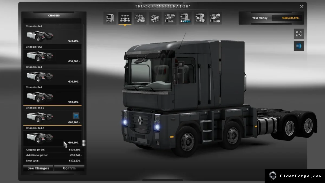Click the €93,200 price
325x183 pixels.
pos(74,142)
